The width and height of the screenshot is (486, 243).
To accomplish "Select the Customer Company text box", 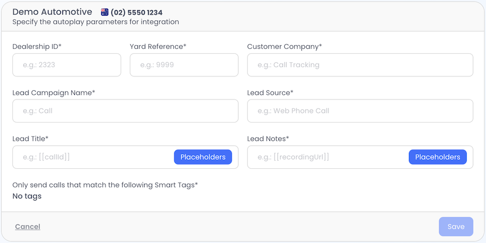I will click(x=360, y=65).
